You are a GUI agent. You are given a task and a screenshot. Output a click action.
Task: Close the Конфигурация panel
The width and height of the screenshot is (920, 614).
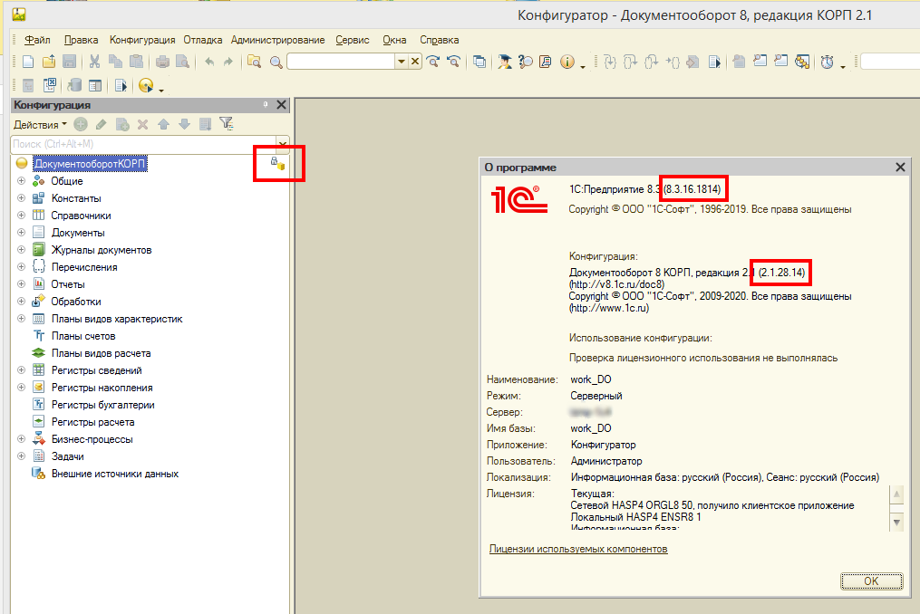point(282,104)
